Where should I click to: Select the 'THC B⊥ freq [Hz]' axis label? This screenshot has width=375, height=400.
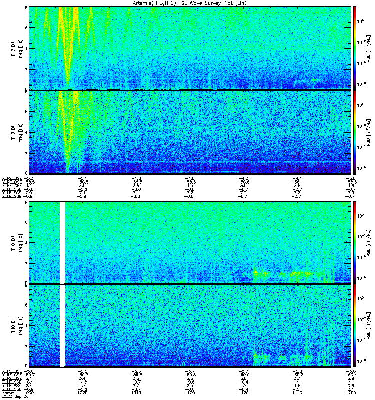[x=17, y=243]
